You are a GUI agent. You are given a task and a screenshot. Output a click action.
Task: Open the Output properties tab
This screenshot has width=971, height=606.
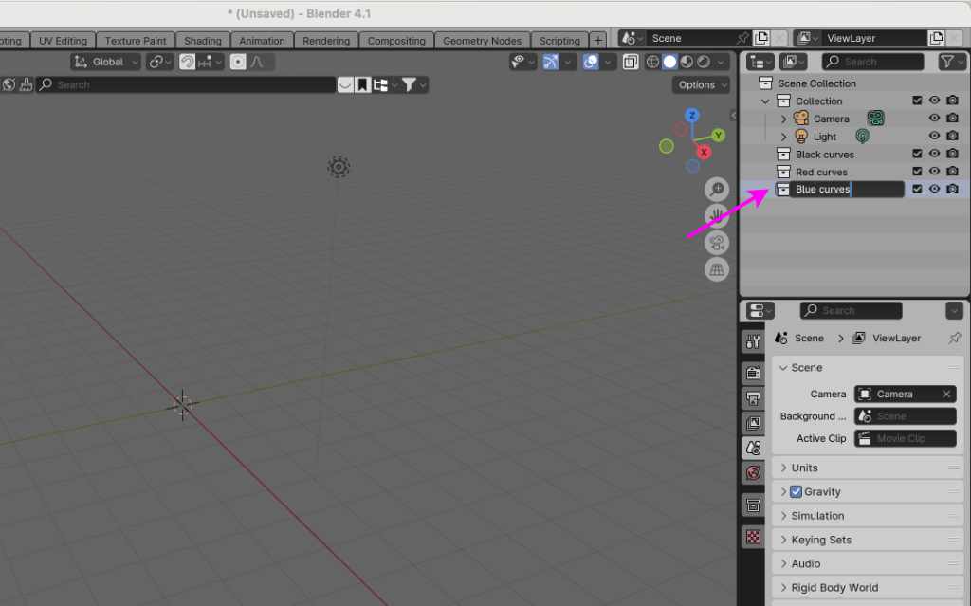tap(753, 397)
